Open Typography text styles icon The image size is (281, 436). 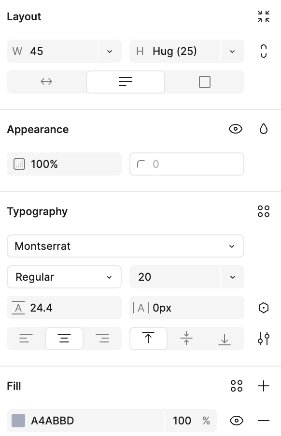(x=264, y=211)
